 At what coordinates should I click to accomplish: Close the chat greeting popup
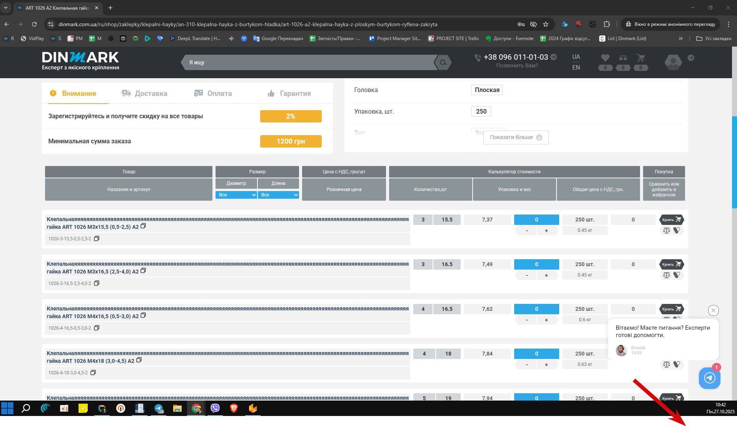click(714, 310)
